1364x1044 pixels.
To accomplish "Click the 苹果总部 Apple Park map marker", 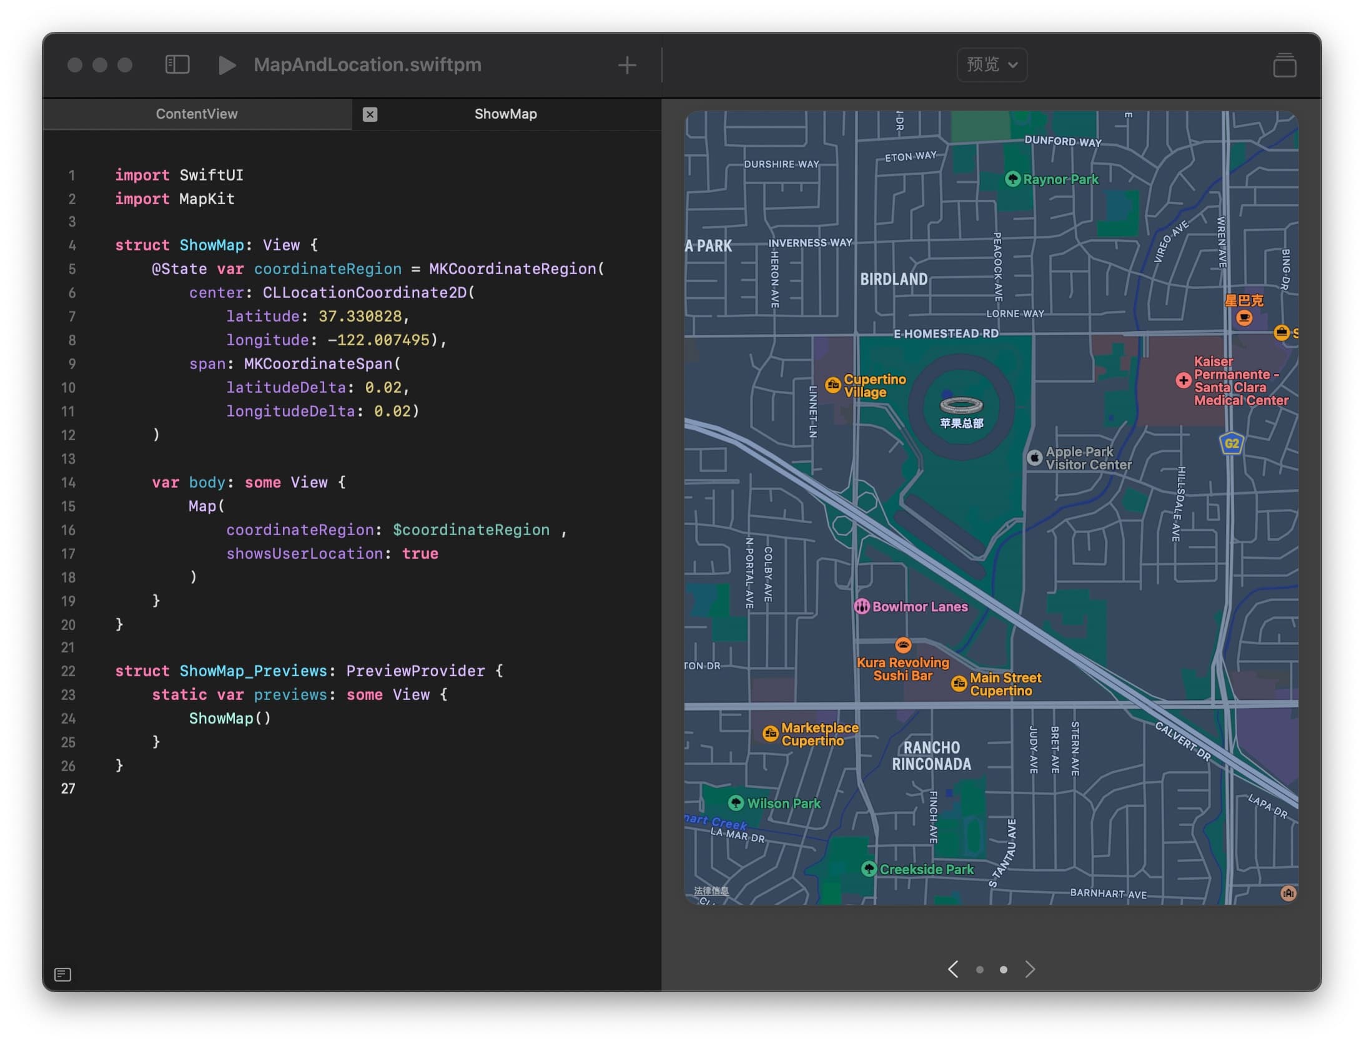I will coord(961,406).
